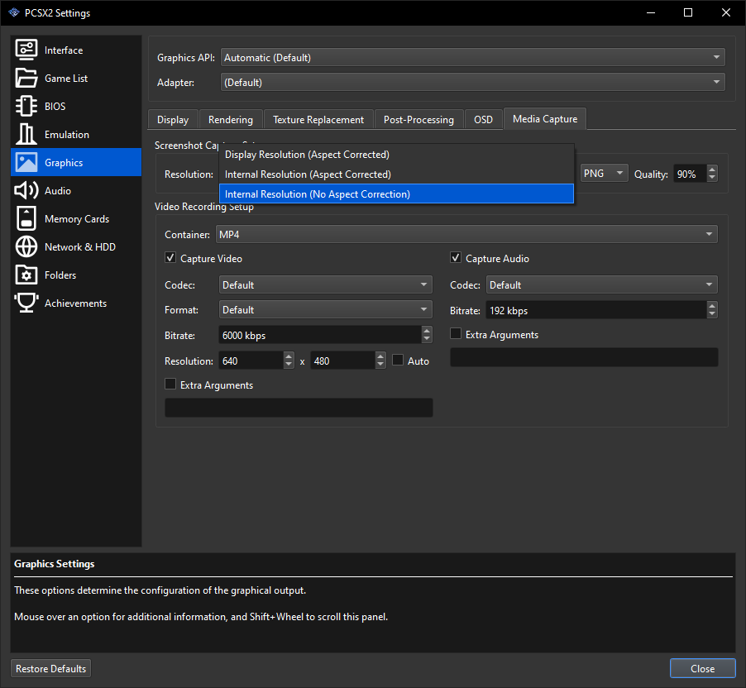Select the Game List folder icon
The width and height of the screenshot is (746, 688).
pos(26,78)
